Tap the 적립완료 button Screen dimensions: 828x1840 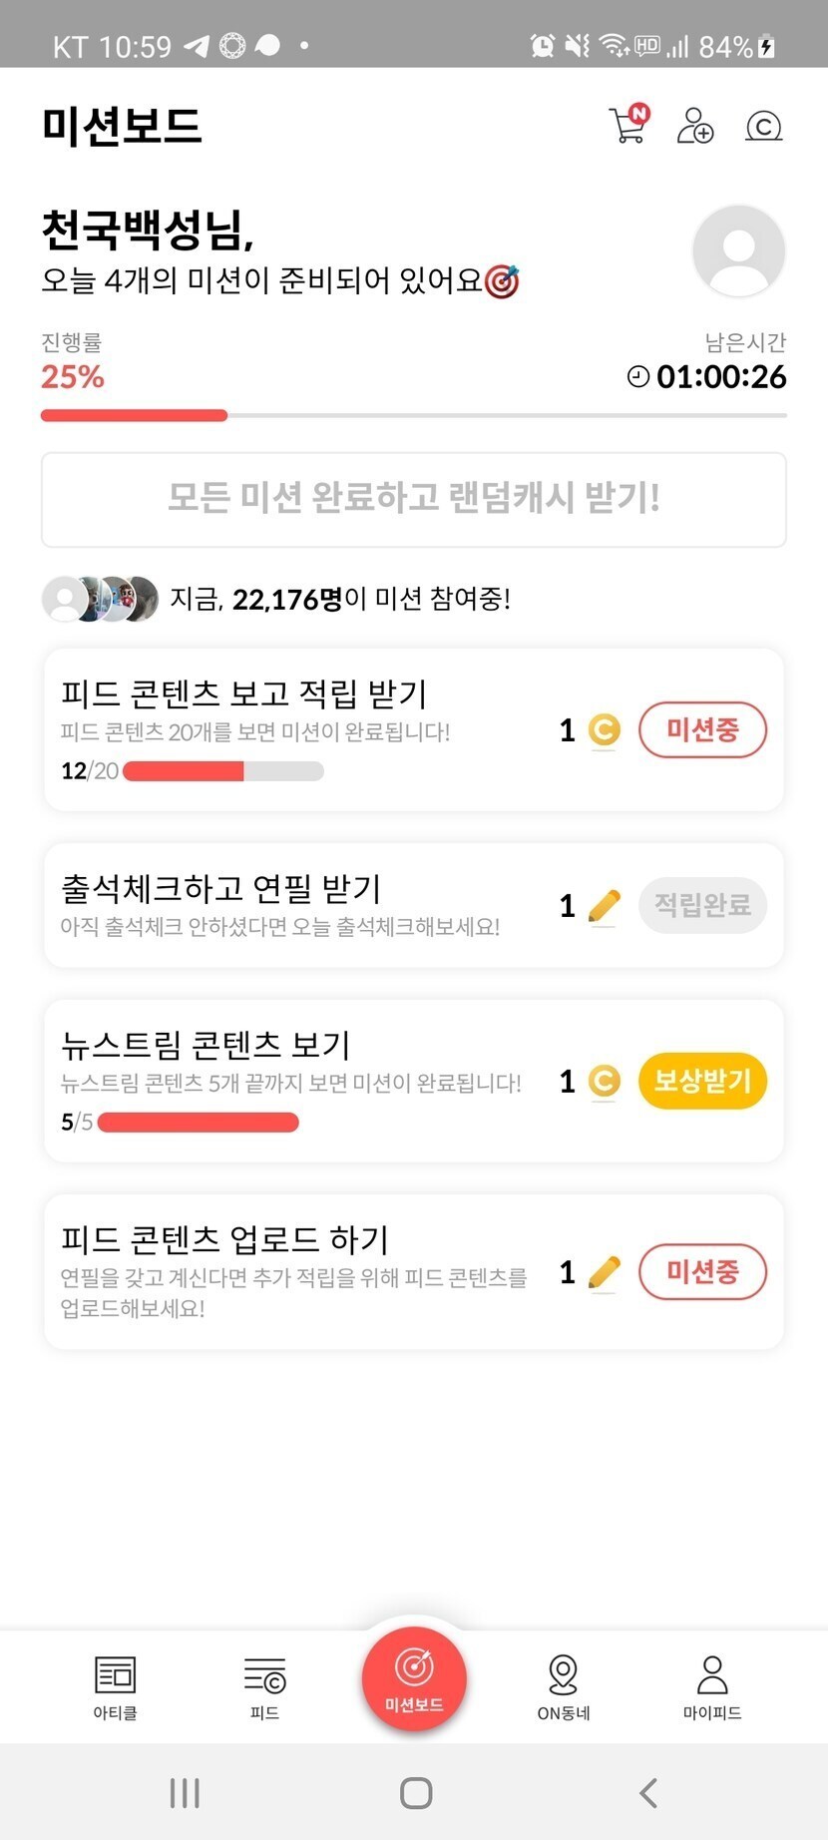click(702, 905)
